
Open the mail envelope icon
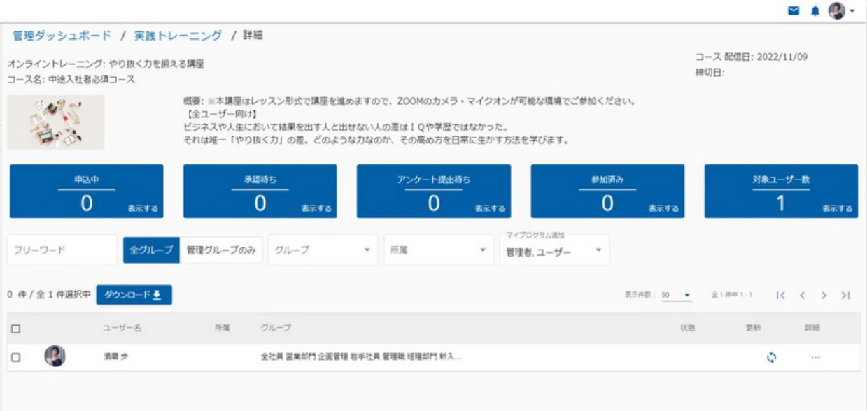point(793,10)
